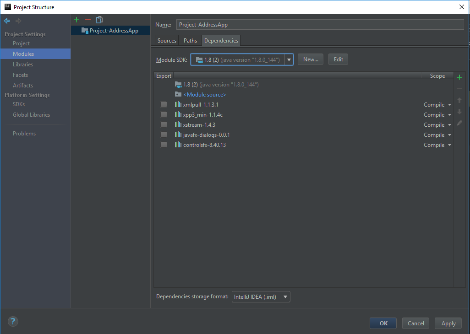
Task: Edit the dependency using the pencil icon
Action: [x=459, y=123]
